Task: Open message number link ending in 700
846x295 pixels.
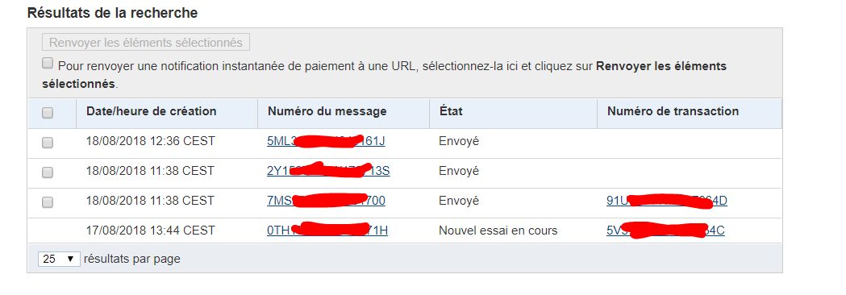Action: pyautogui.click(x=326, y=201)
